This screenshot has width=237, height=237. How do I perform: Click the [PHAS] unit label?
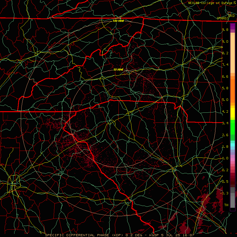[x=223, y=18]
